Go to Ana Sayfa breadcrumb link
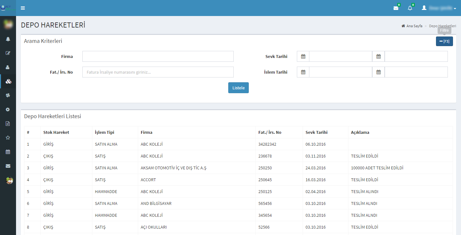Image resolution: width=461 pixels, height=235 pixels. 414,26
